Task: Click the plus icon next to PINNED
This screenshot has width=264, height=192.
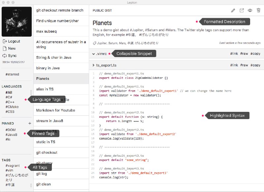Action: (29, 123)
